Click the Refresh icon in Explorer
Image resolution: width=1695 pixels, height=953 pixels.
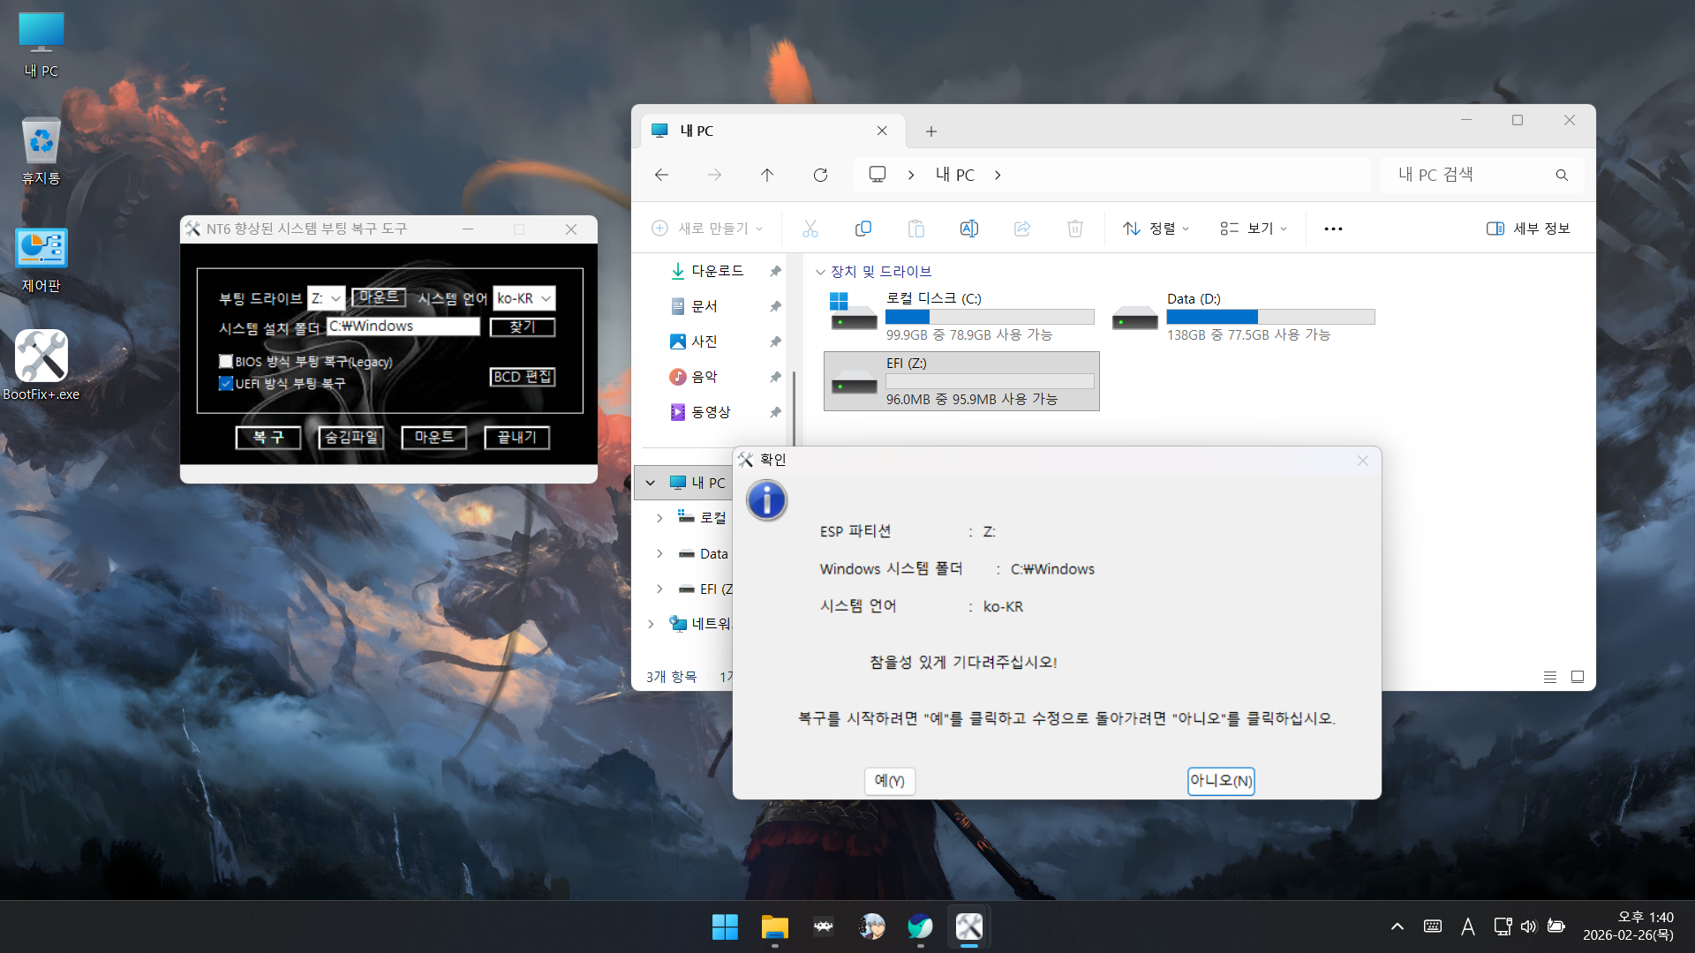(820, 175)
